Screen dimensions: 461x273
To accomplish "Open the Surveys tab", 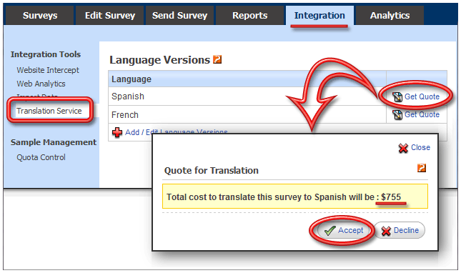I will click(x=40, y=15).
